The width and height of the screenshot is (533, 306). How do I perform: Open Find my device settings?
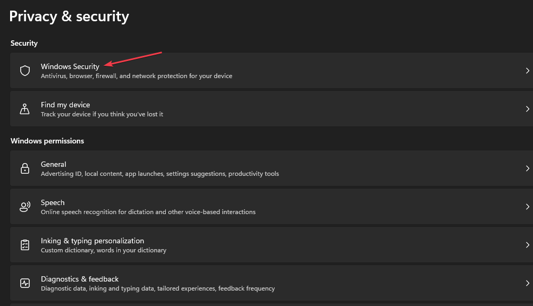[213, 108]
